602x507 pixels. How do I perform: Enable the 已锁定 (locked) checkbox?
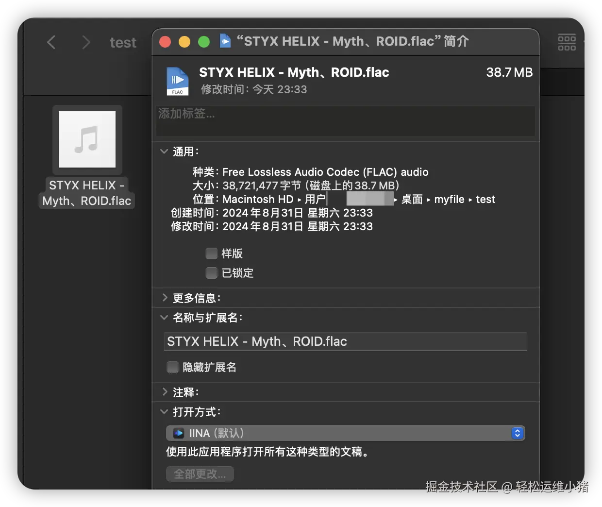click(x=211, y=273)
